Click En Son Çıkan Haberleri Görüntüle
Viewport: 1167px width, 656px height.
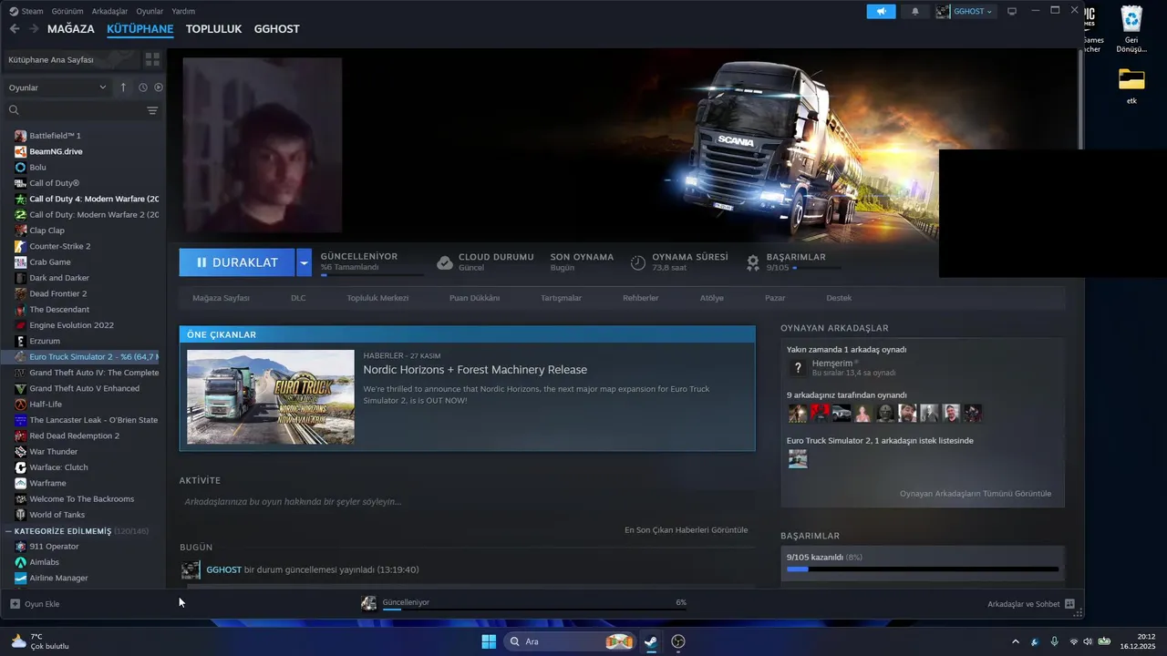686,529
